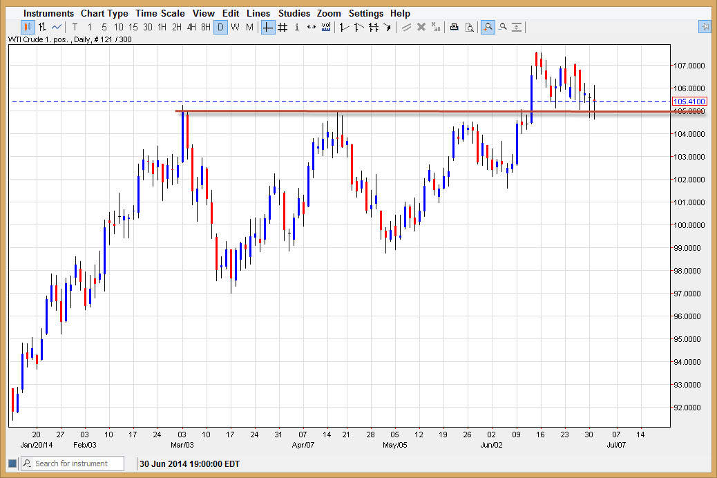Remove all drawings with the X-all icon
The height and width of the screenshot is (478, 717).
coord(435,27)
